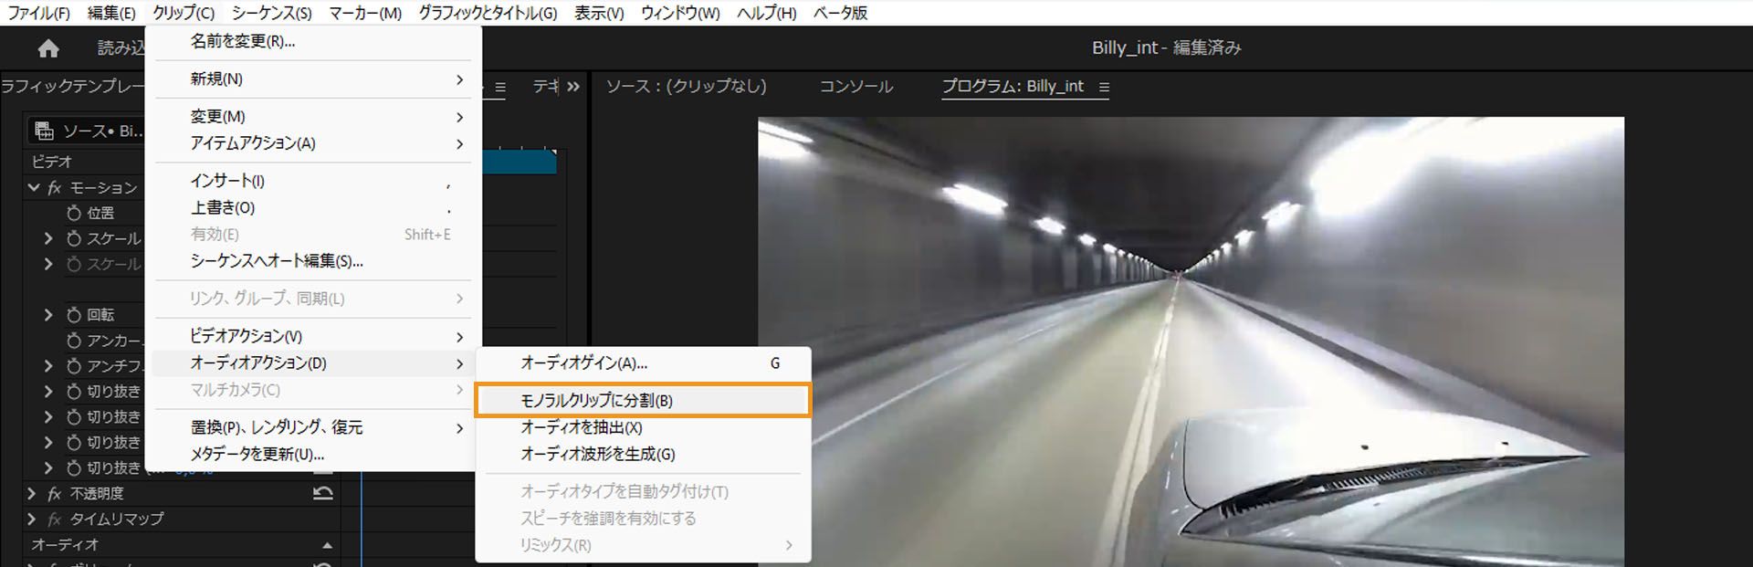Choose シーケンスへオート編集(S)...
The image size is (1753, 567).
pyautogui.click(x=312, y=261)
